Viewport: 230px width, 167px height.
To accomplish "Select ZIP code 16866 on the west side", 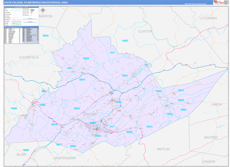I will click(42, 105).
